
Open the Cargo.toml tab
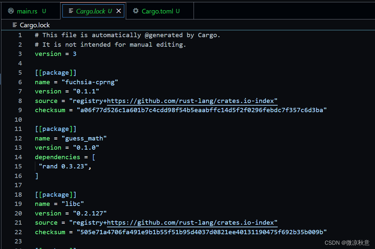tap(157, 11)
